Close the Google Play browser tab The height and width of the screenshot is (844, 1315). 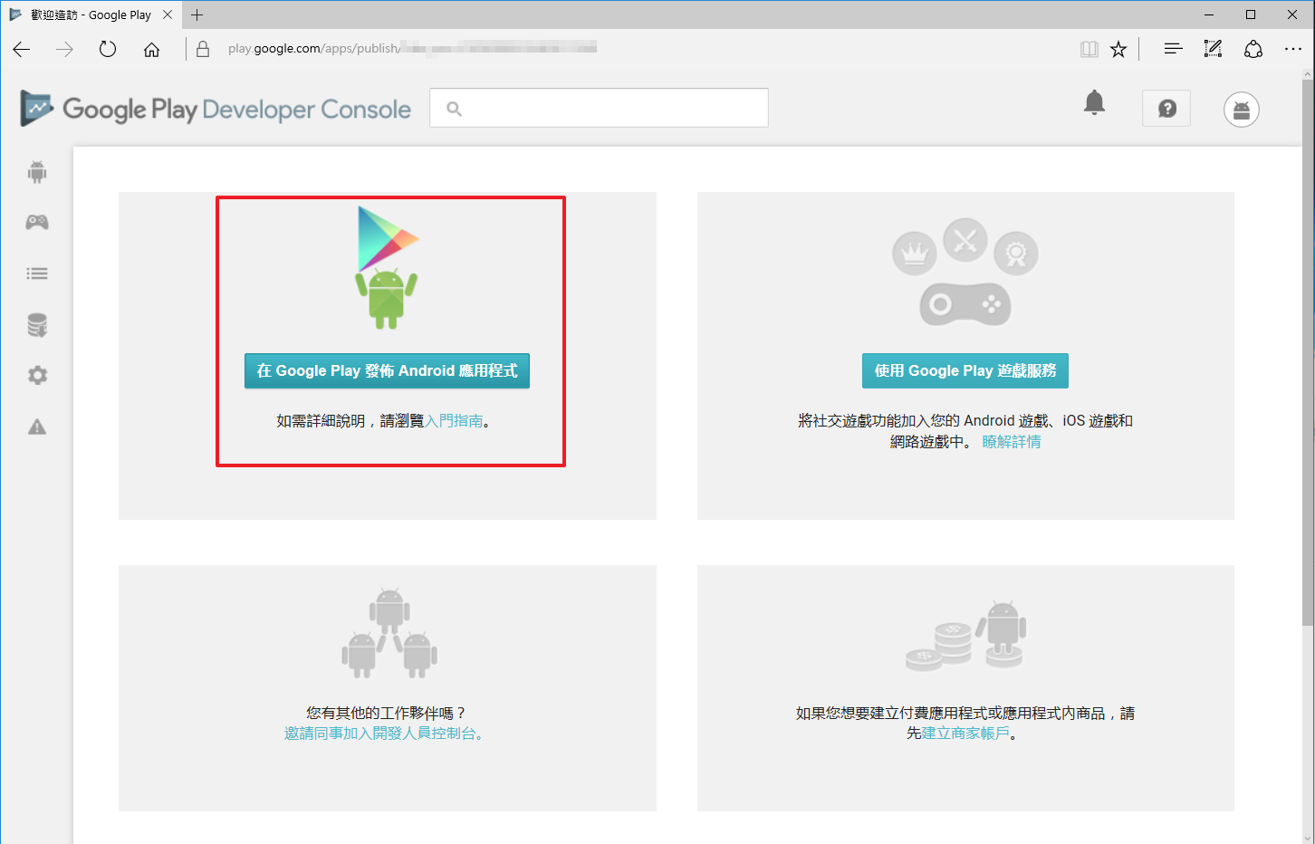[168, 14]
